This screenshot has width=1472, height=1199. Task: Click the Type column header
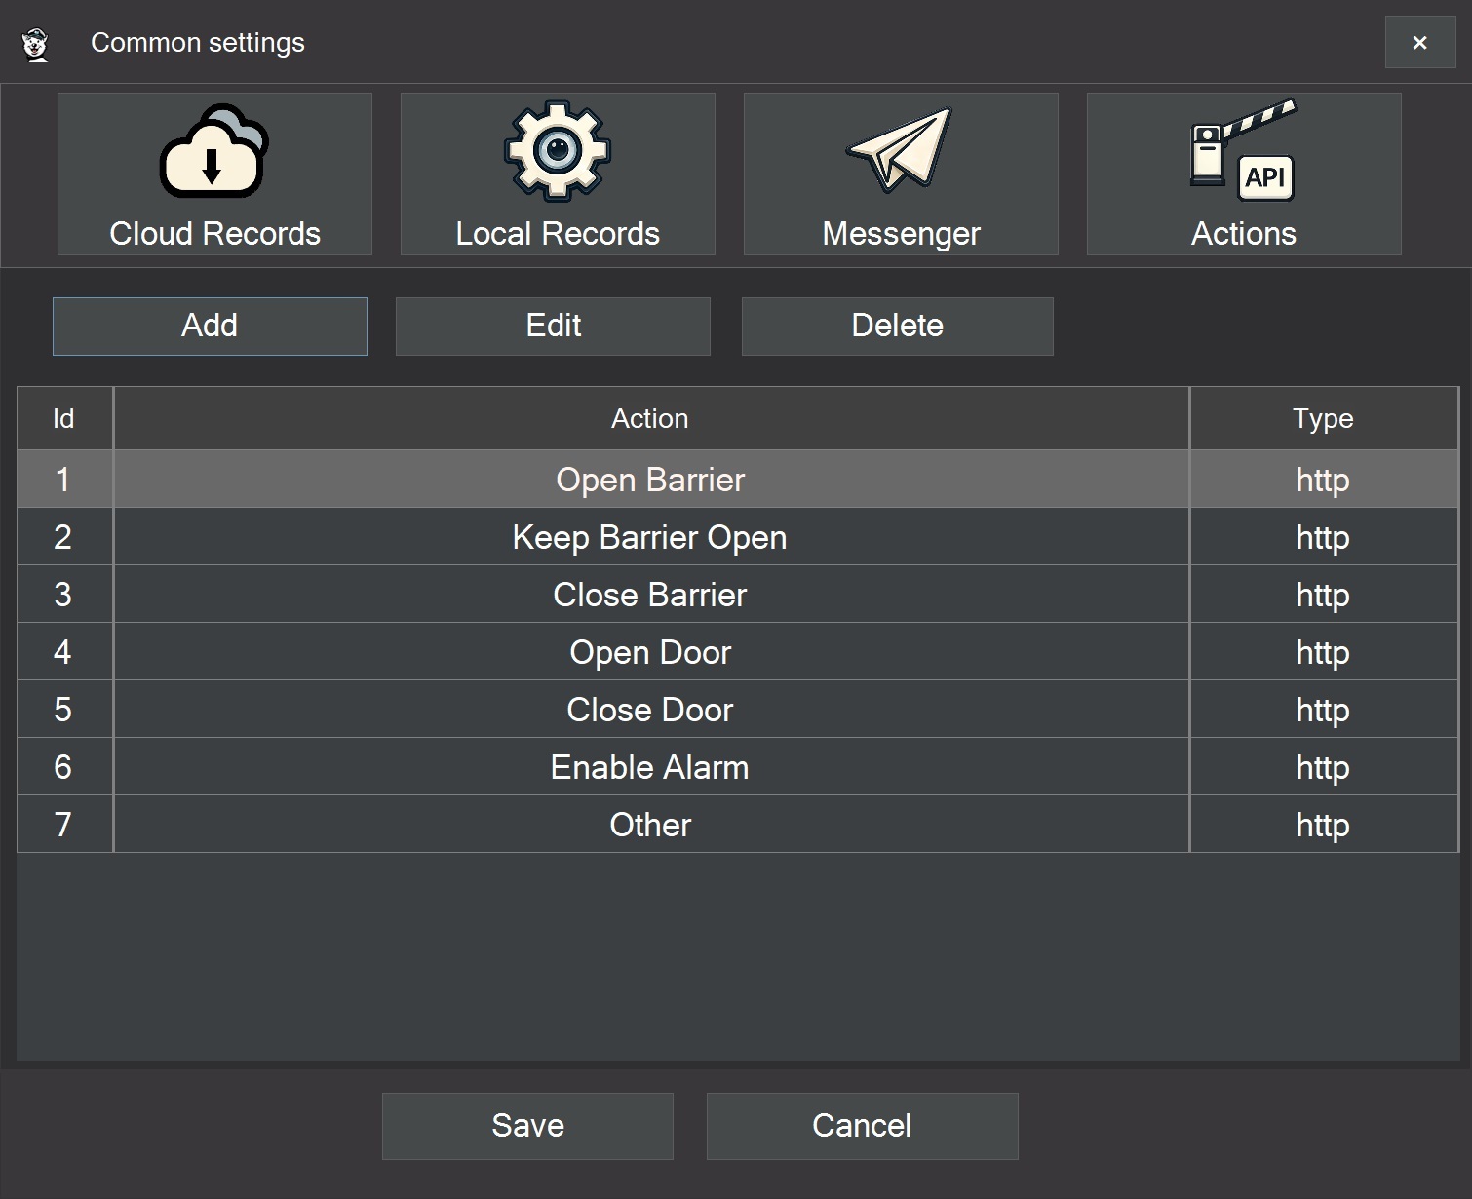(1323, 419)
